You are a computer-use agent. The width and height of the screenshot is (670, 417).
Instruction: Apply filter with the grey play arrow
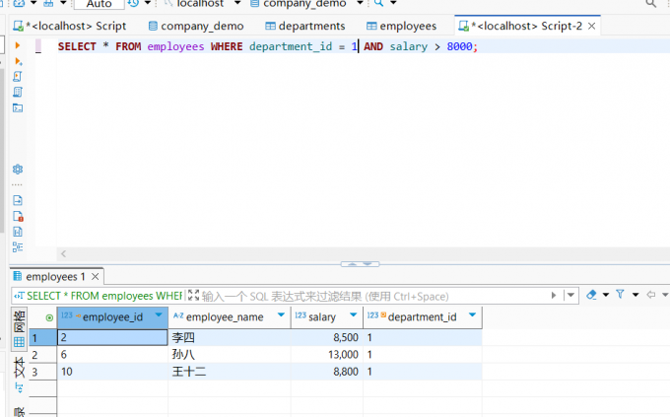[x=554, y=295]
